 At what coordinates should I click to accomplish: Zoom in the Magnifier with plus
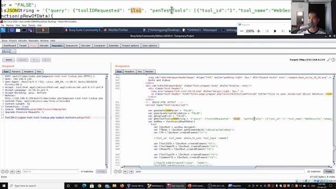click(259, 31)
